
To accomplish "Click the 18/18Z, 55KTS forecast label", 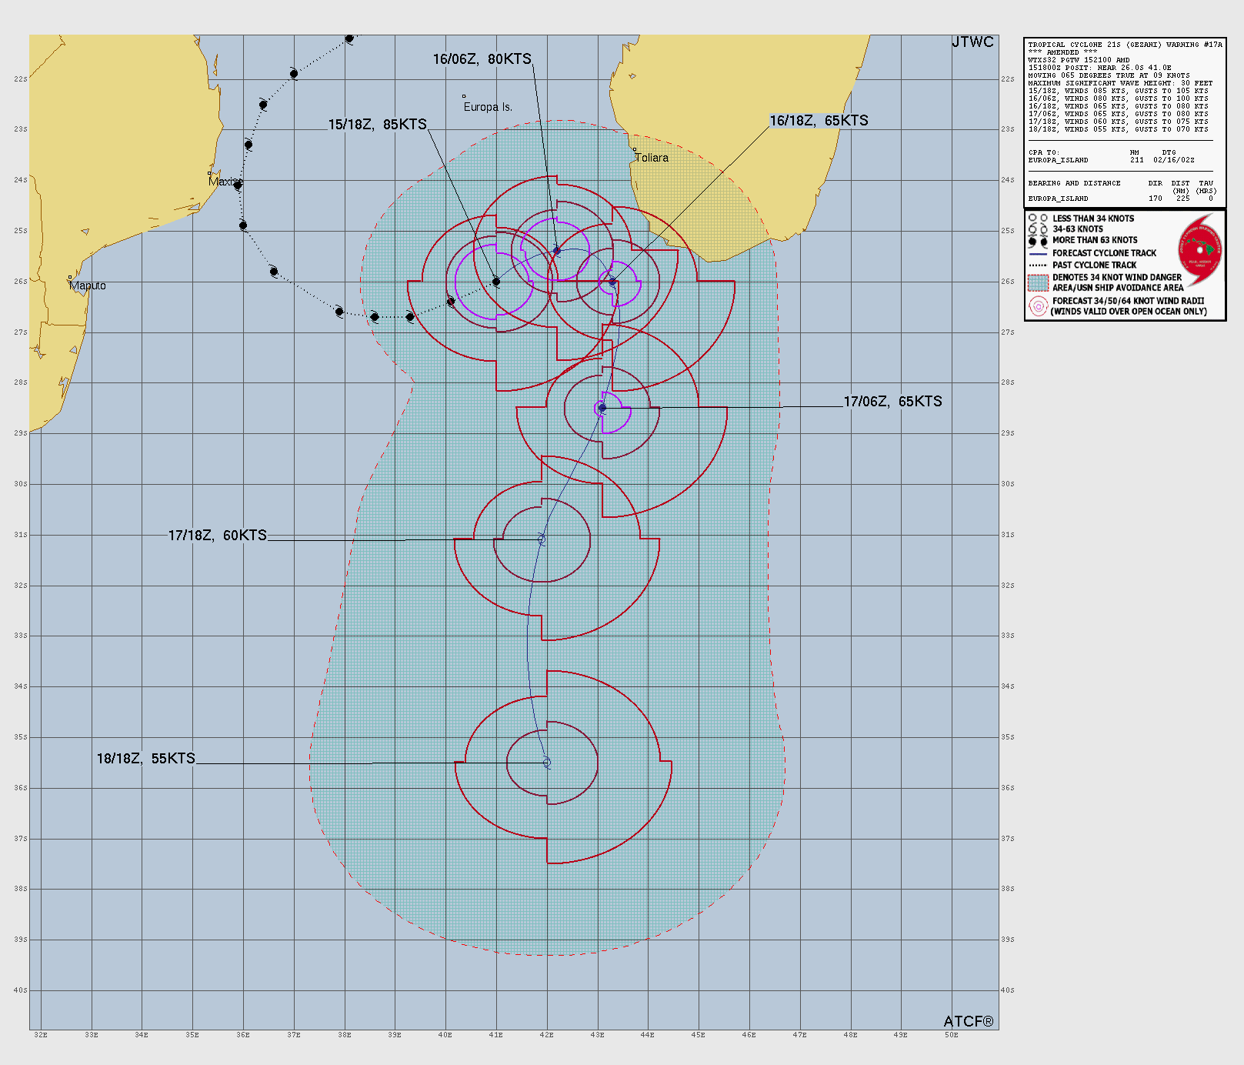I will pyautogui.click(x=146, y=759).
